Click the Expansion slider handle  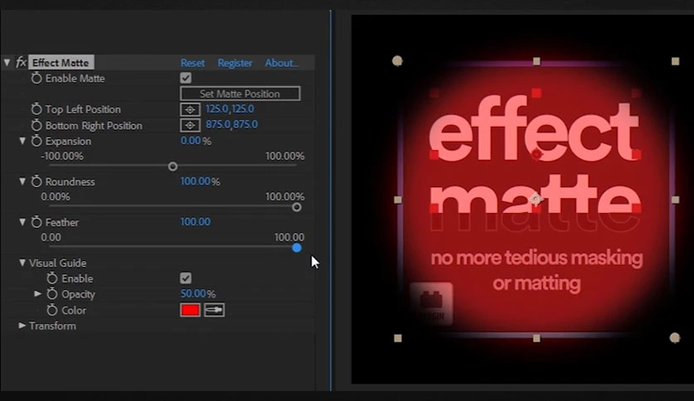[173, 167]
